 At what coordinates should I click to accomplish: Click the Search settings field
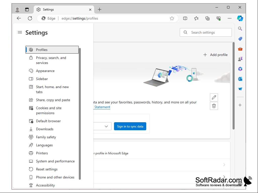coord(206,32)
